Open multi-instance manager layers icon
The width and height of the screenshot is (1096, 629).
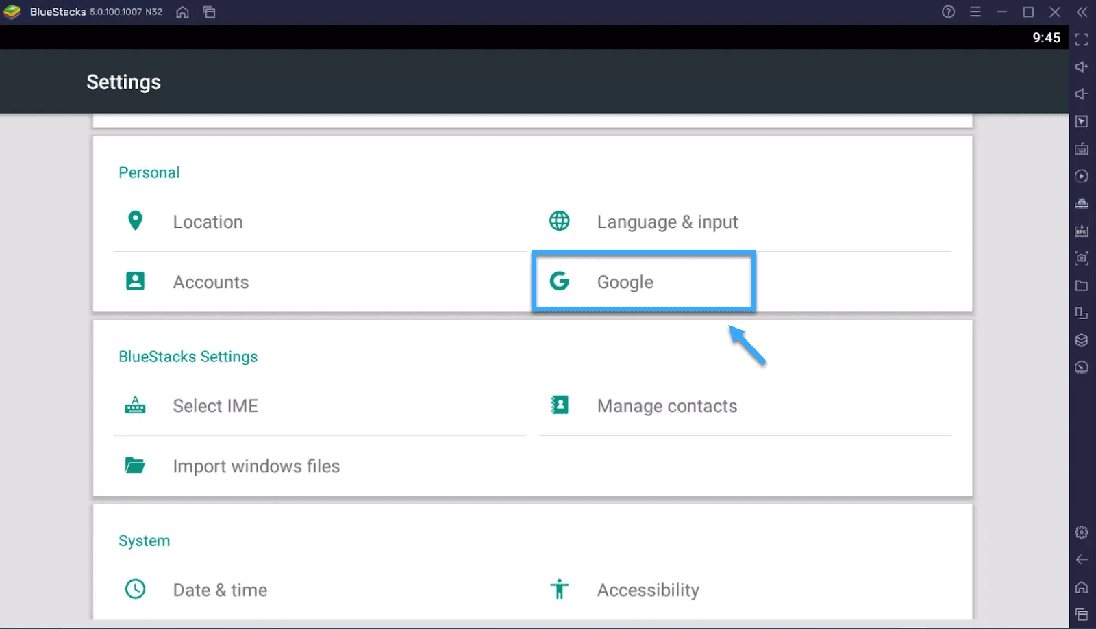[x=1082, y=340]
